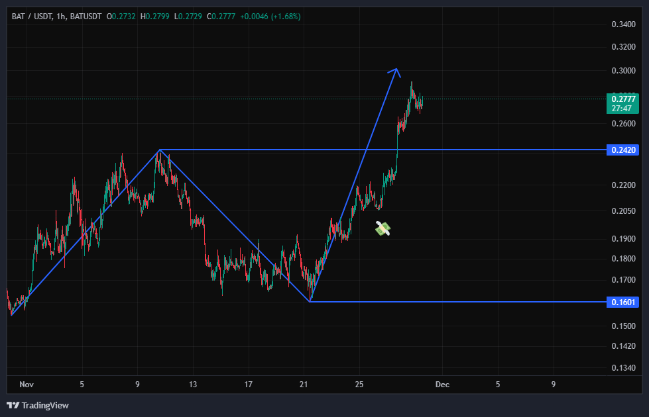Click the 0.3000 price axis level

tap(623, 71)
